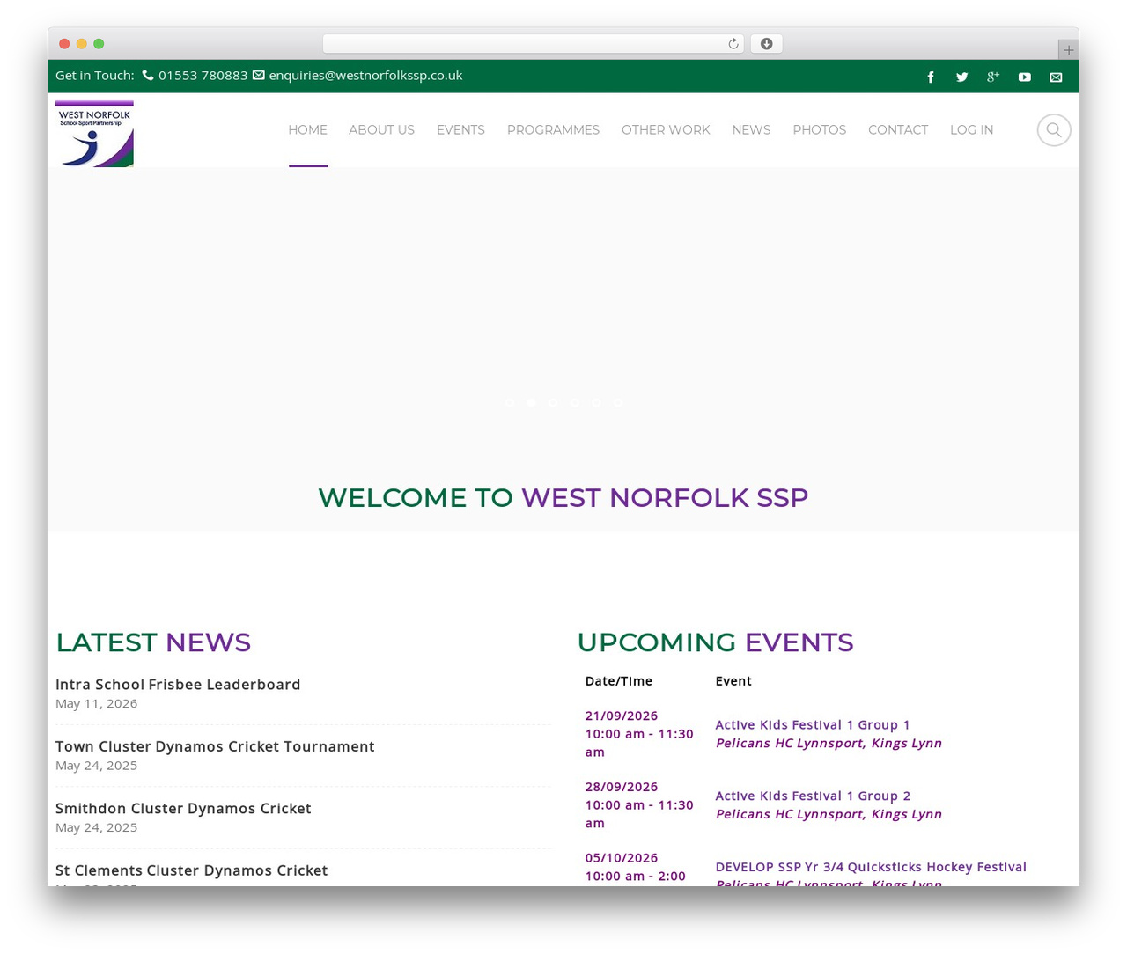The height and width of the screenshot is (954, 1127).
Task: Open the Contact menu item
Action: point(898,130)
